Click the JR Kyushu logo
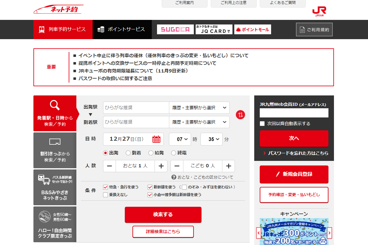This screenshot has height=245, width=368. point(319,11)
